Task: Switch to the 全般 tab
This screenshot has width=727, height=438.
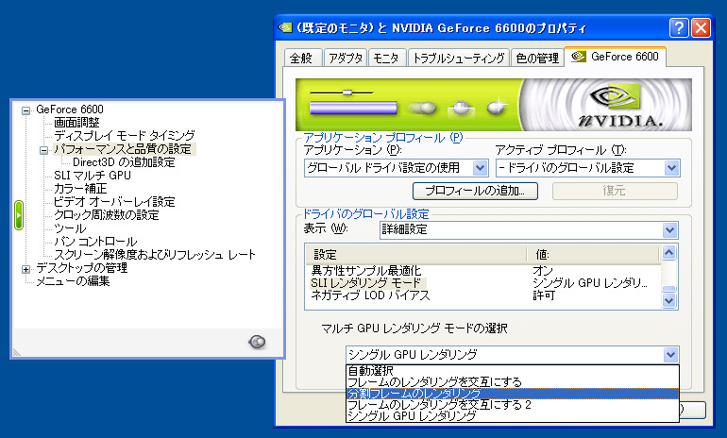Action: pos(301,58)
